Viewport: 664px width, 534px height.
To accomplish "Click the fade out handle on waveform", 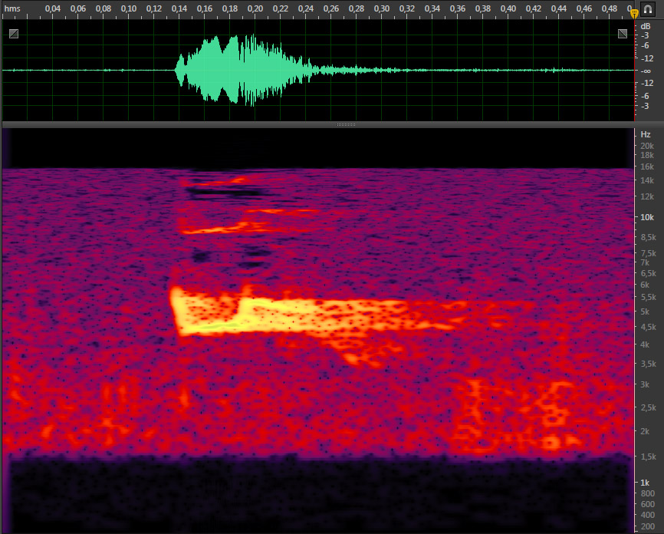I will coord(623,34).
